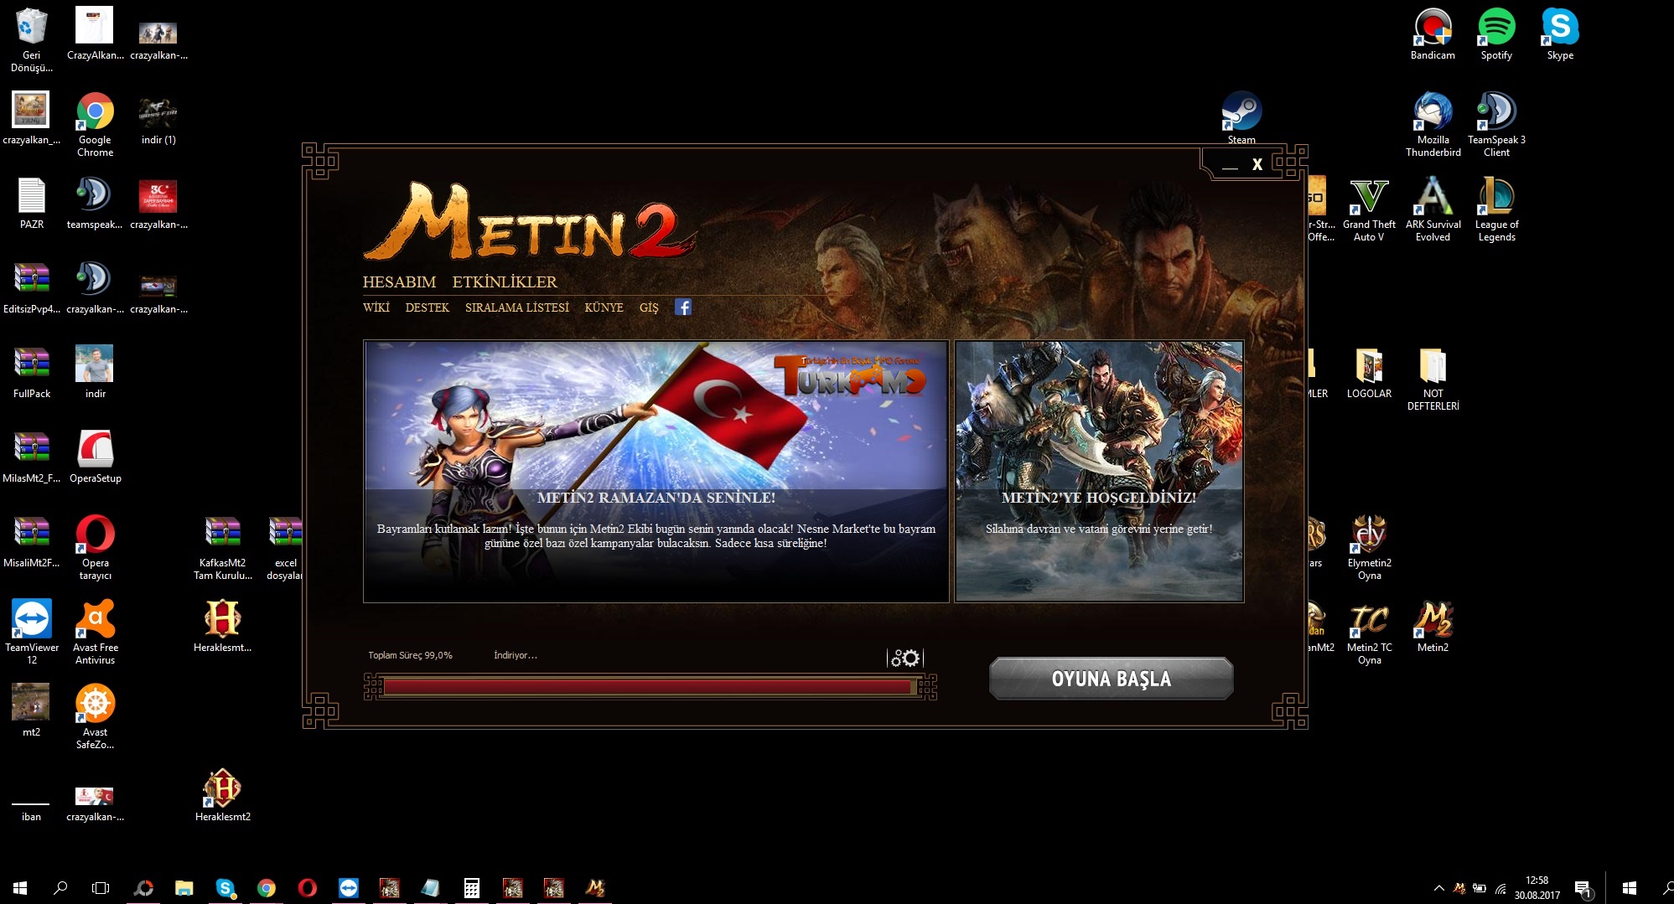Viewport: 1674px width, 904px height.
Task: Click the red download progress bar
Action: tap(649, 687)
